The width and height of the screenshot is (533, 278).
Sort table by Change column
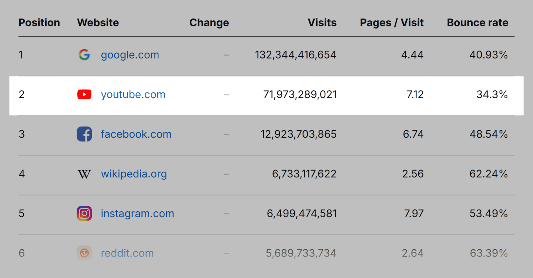click(209, 23)
